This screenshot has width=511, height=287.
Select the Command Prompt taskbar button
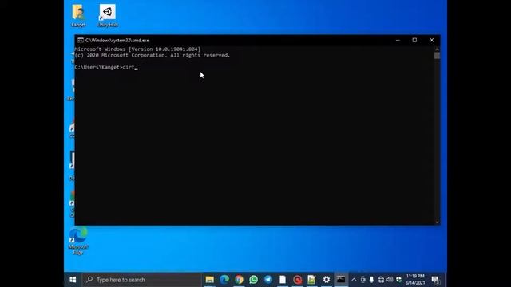tap(341, 280)
